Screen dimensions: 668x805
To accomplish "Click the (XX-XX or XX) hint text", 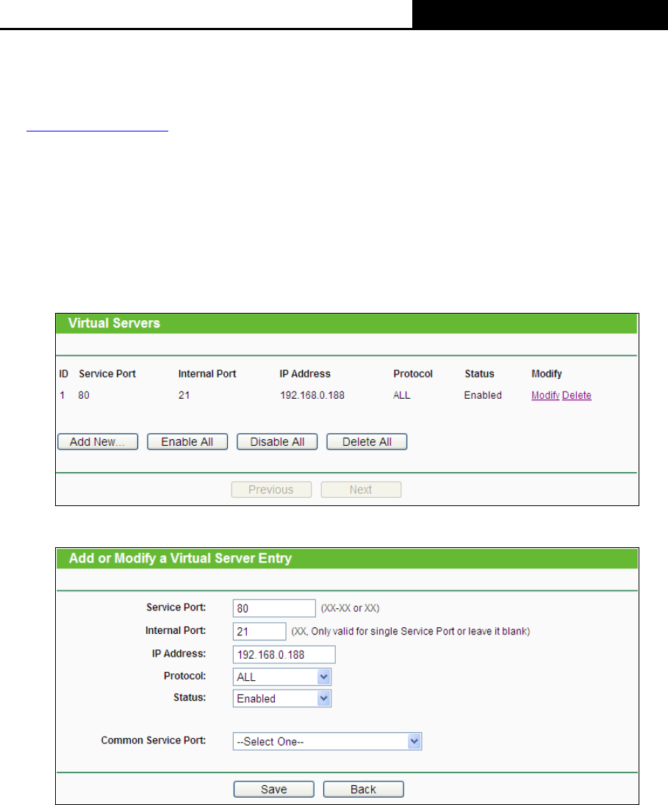I will pyautogui.click(x=350, y=608).
